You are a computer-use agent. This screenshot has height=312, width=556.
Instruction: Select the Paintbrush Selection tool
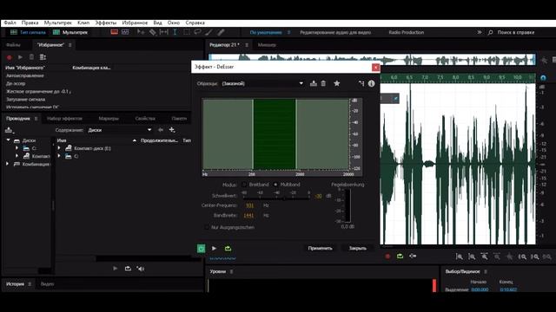[x=208, y=32]
